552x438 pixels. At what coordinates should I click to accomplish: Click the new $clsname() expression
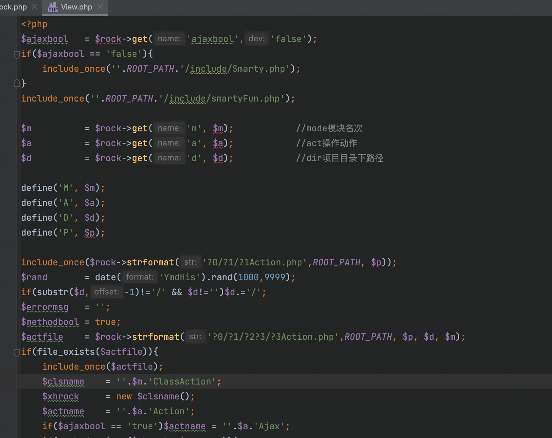click(x=153, y=397)
